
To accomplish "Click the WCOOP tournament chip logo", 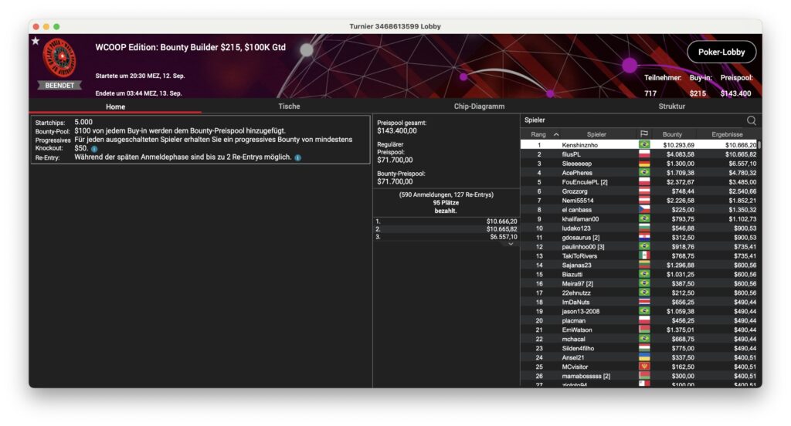I will pos(59,57).
